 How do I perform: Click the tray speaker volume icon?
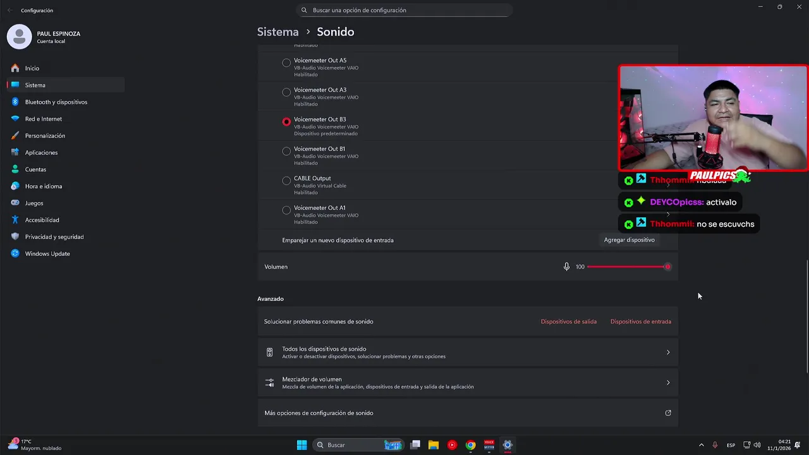(757, 445)
